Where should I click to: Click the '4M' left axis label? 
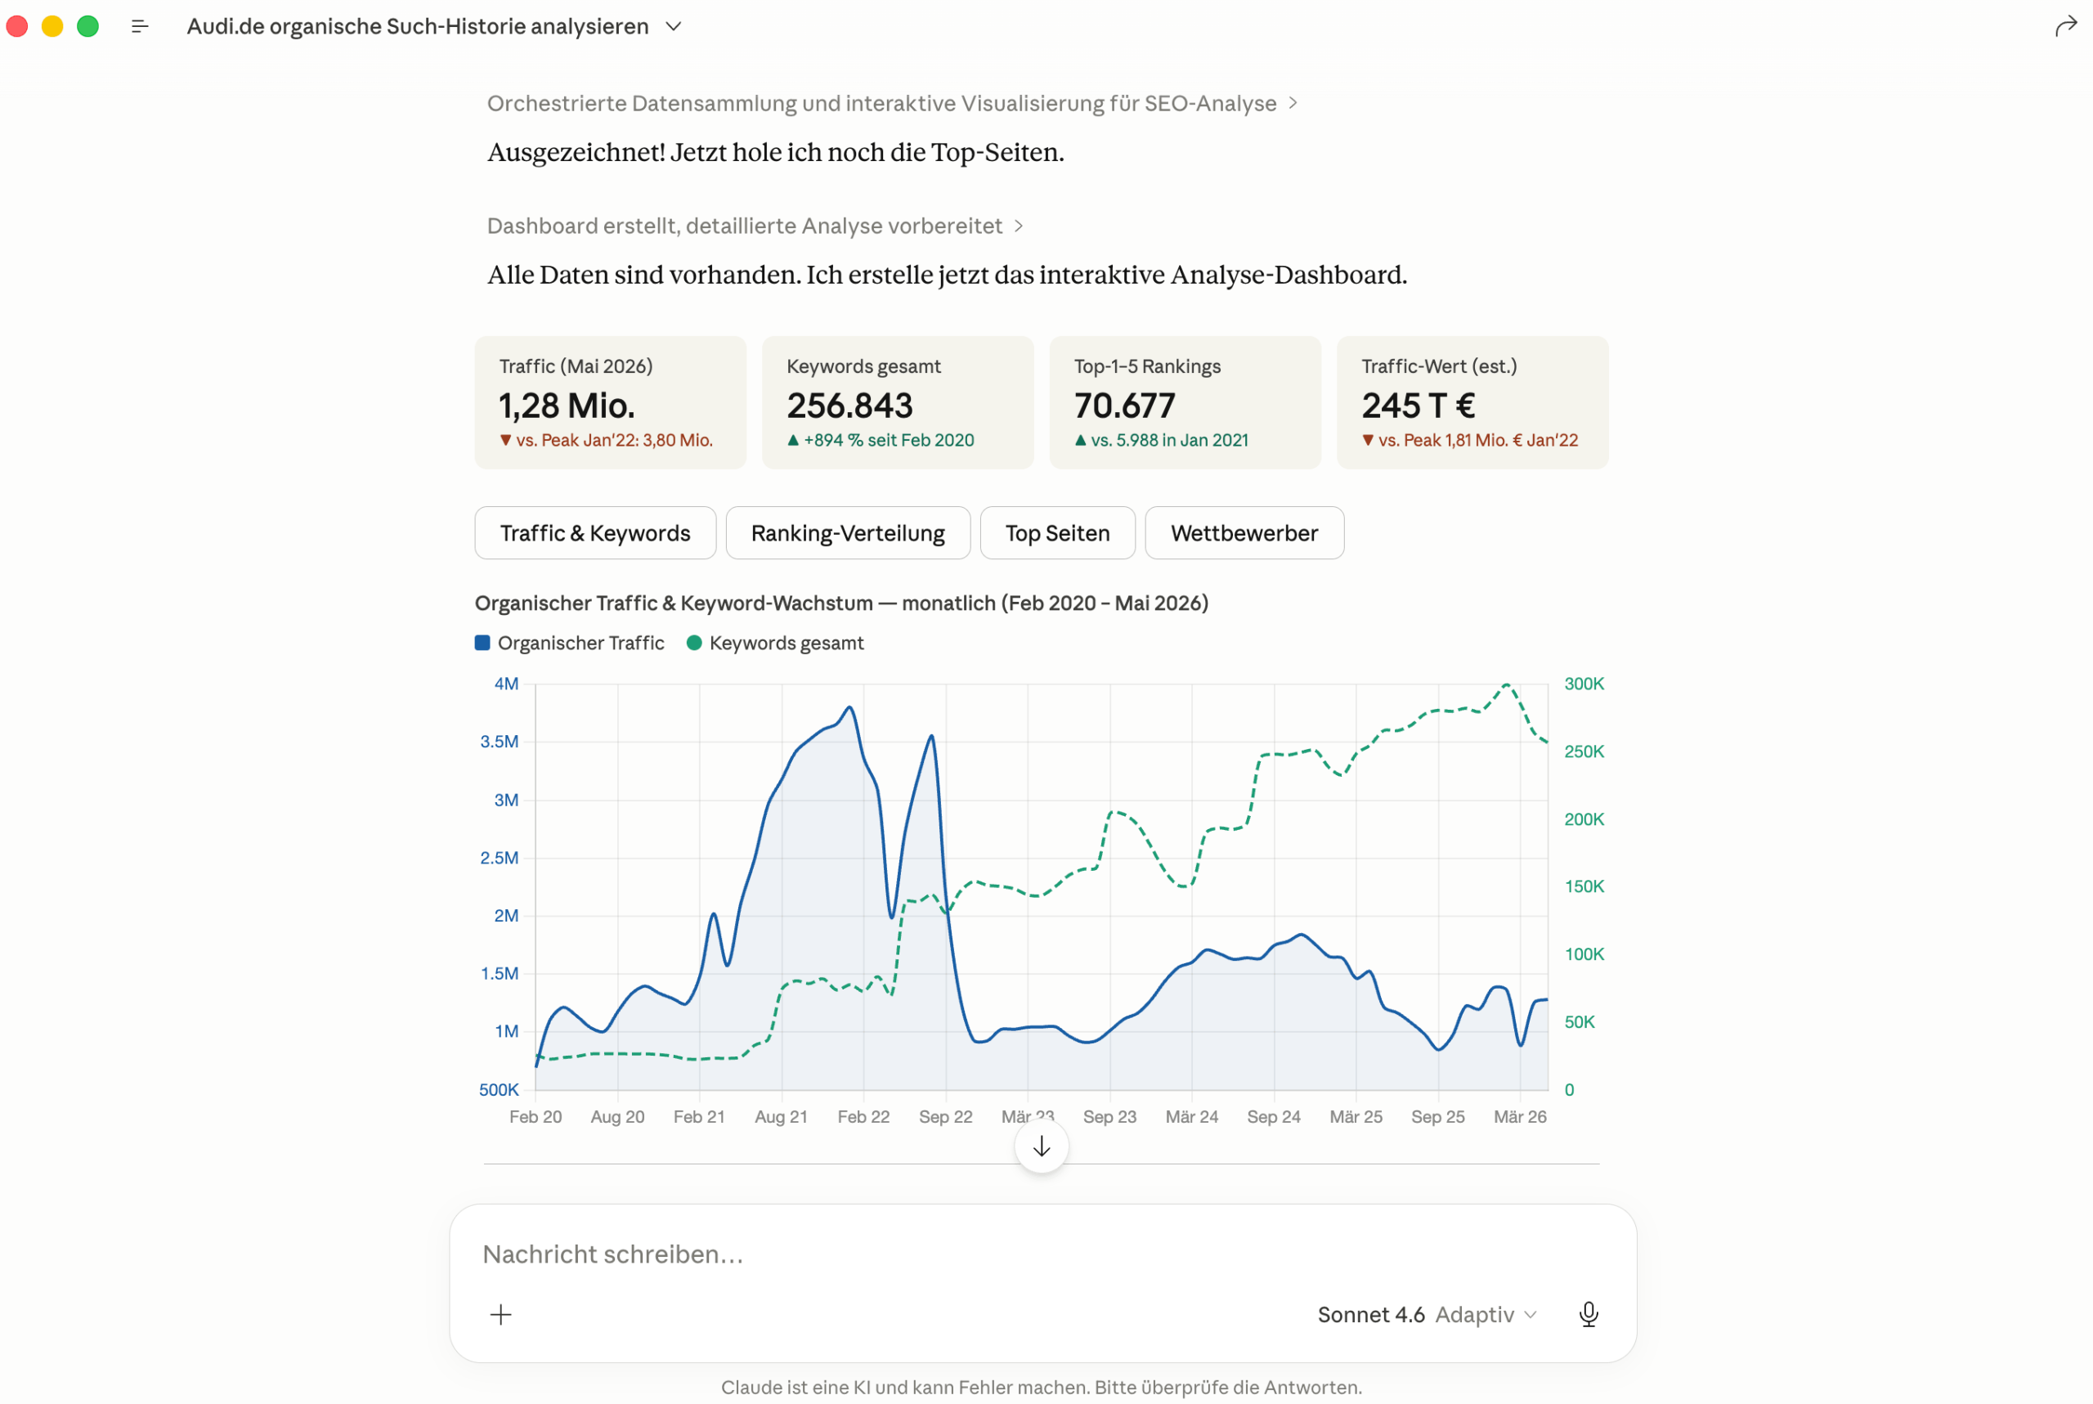pos(506,684)
